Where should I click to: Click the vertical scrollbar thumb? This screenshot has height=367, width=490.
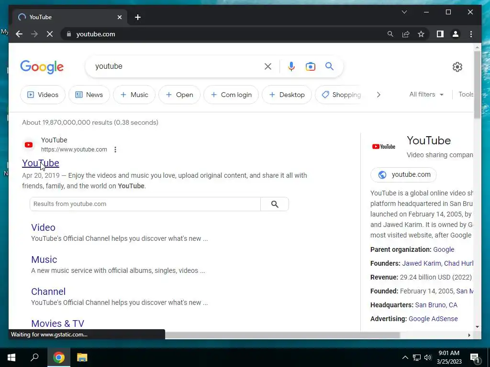477,85
